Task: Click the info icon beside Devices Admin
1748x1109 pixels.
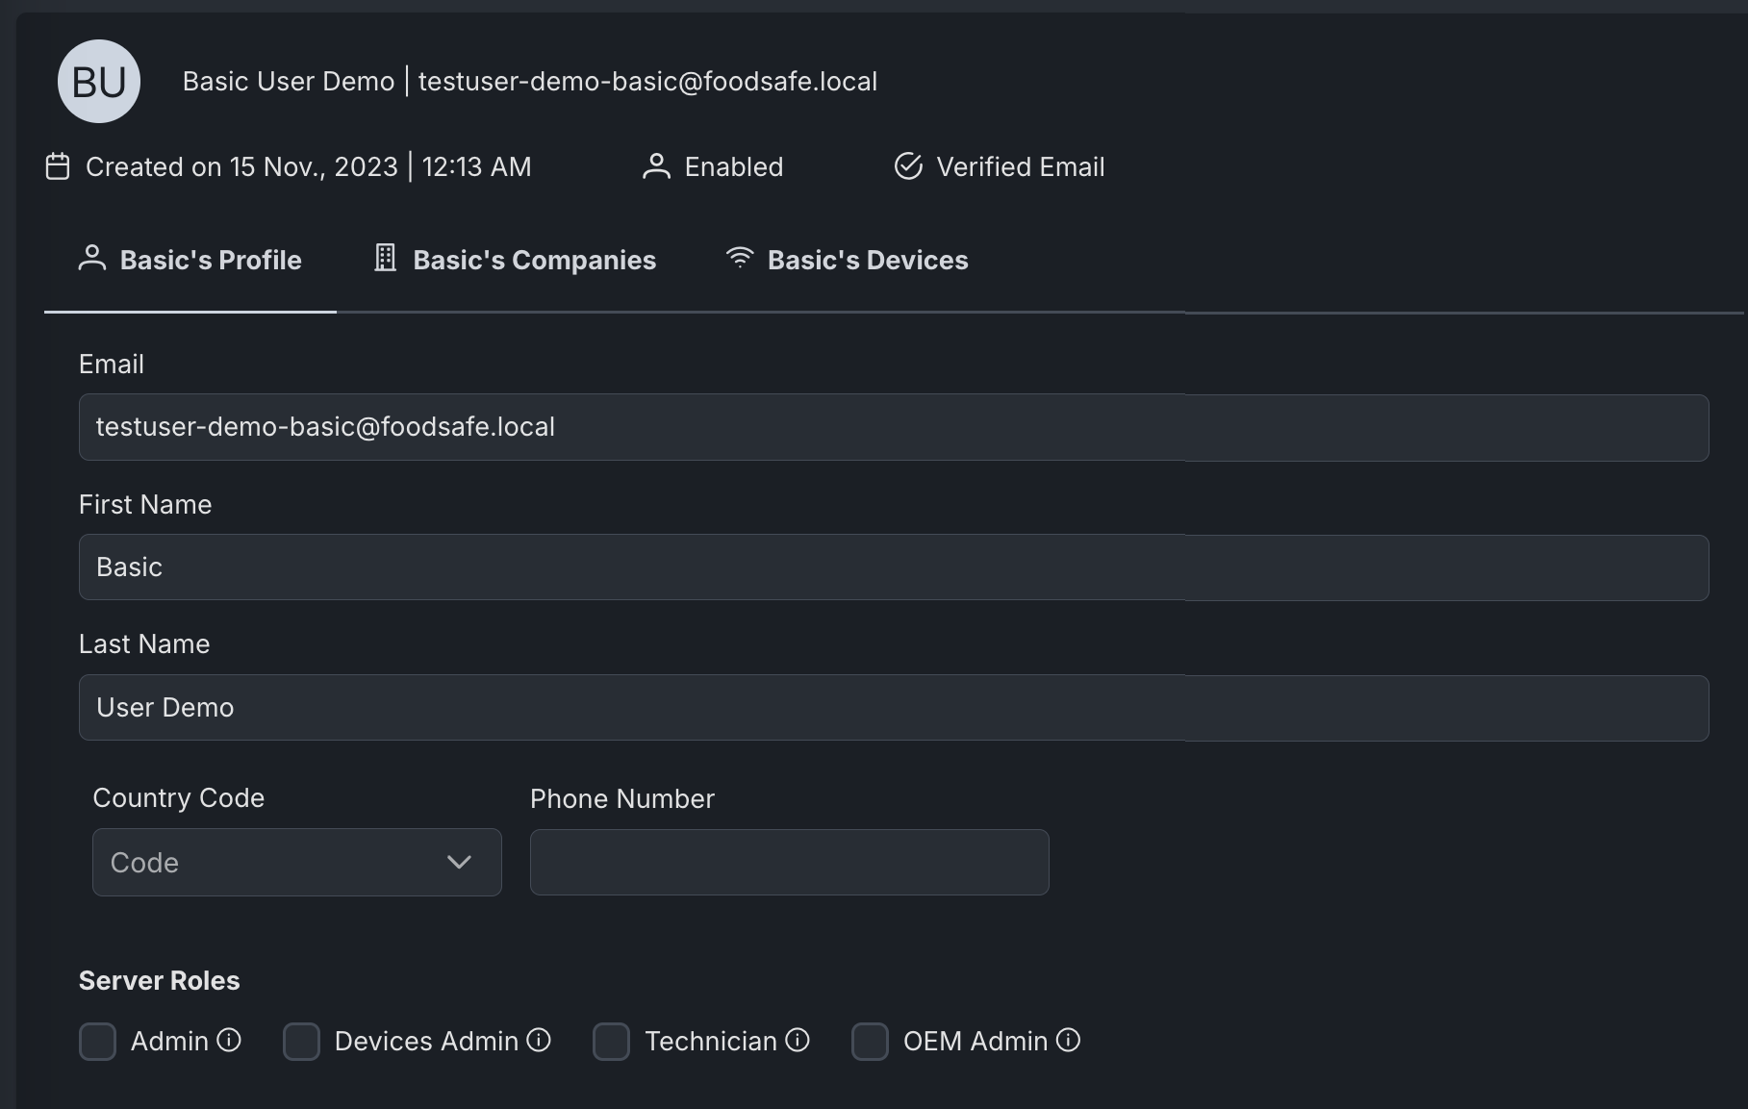Action: coord(538,1041)
